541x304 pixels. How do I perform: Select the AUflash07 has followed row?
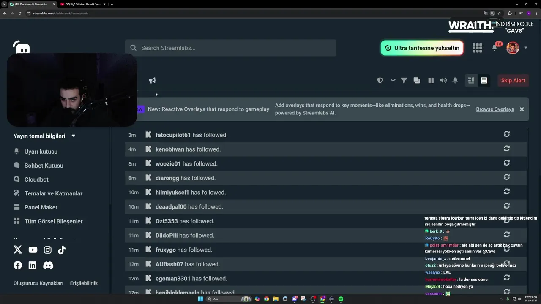326,264
